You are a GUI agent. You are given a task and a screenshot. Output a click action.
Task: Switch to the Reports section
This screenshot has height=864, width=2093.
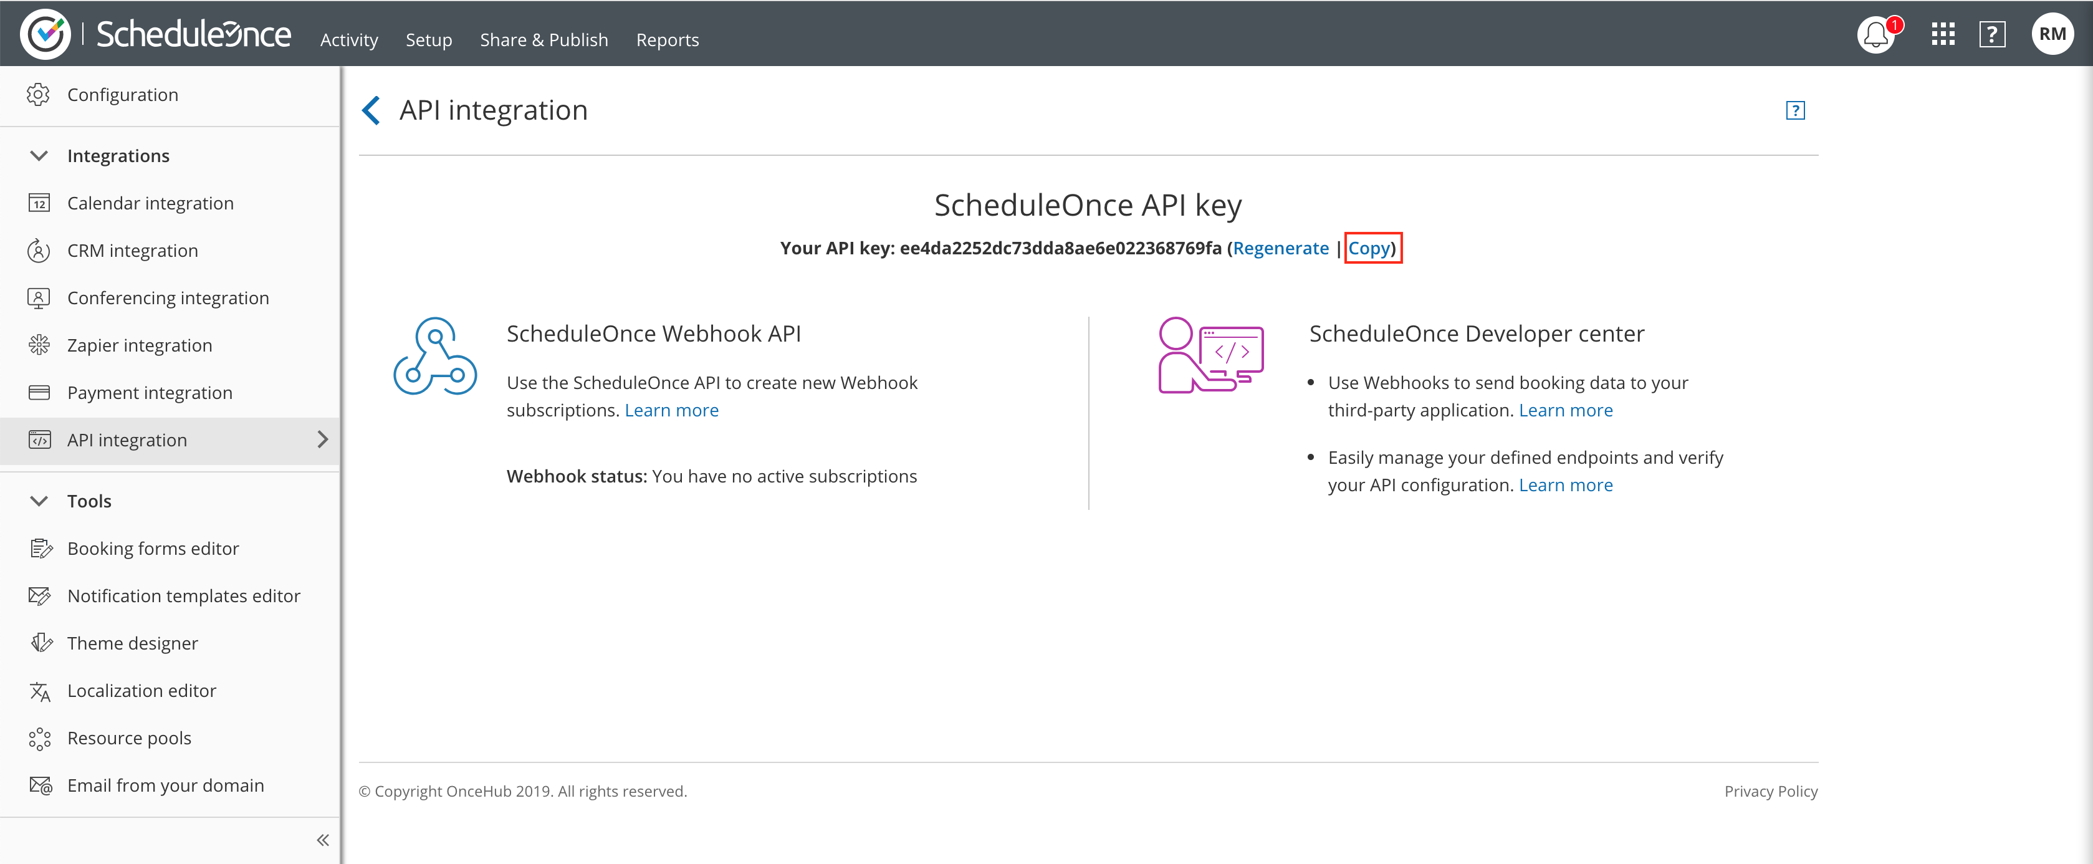(668, 39)
